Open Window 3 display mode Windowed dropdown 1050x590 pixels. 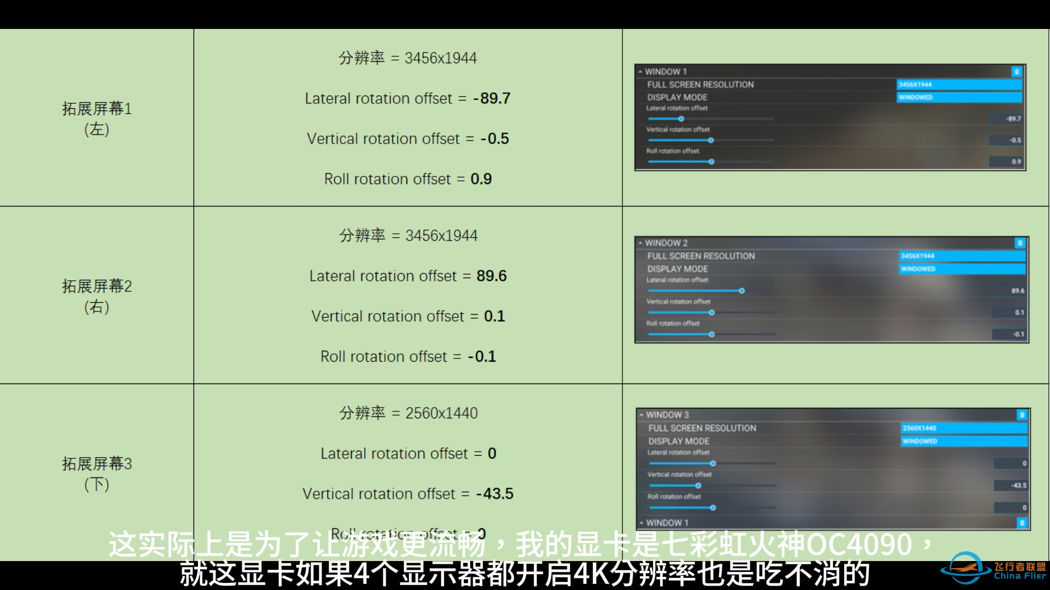pos(964,441)
